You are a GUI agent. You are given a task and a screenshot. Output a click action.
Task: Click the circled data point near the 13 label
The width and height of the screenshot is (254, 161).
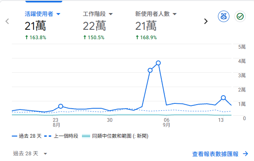[223, 98]
